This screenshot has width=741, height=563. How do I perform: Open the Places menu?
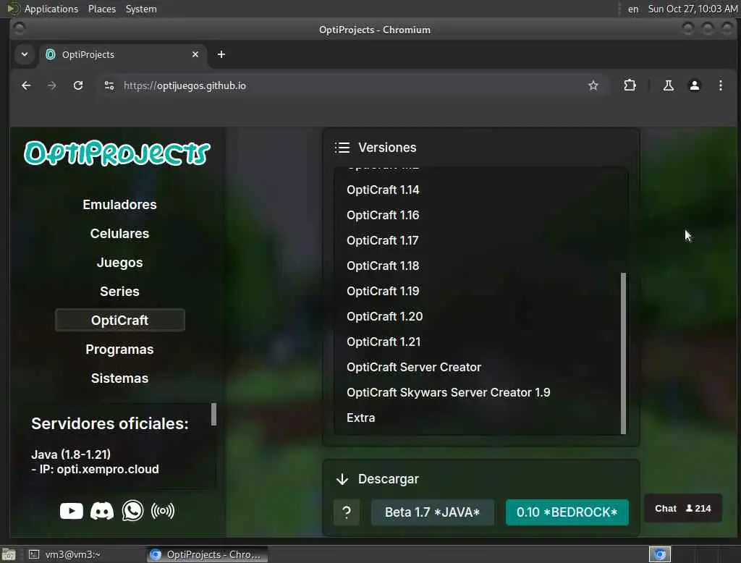(101, 9)
